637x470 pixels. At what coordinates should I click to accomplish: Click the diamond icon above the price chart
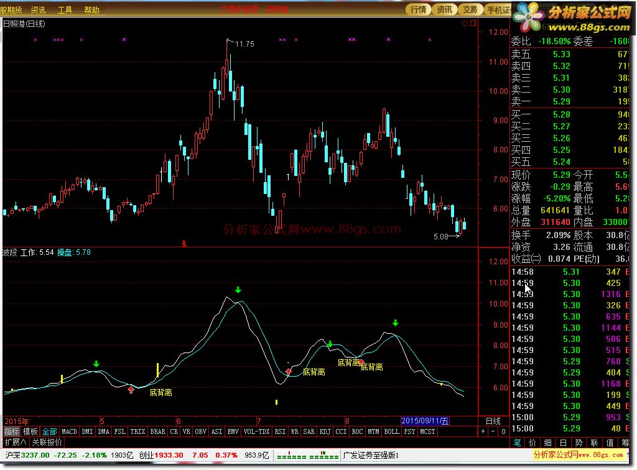[x=465, y=24]
